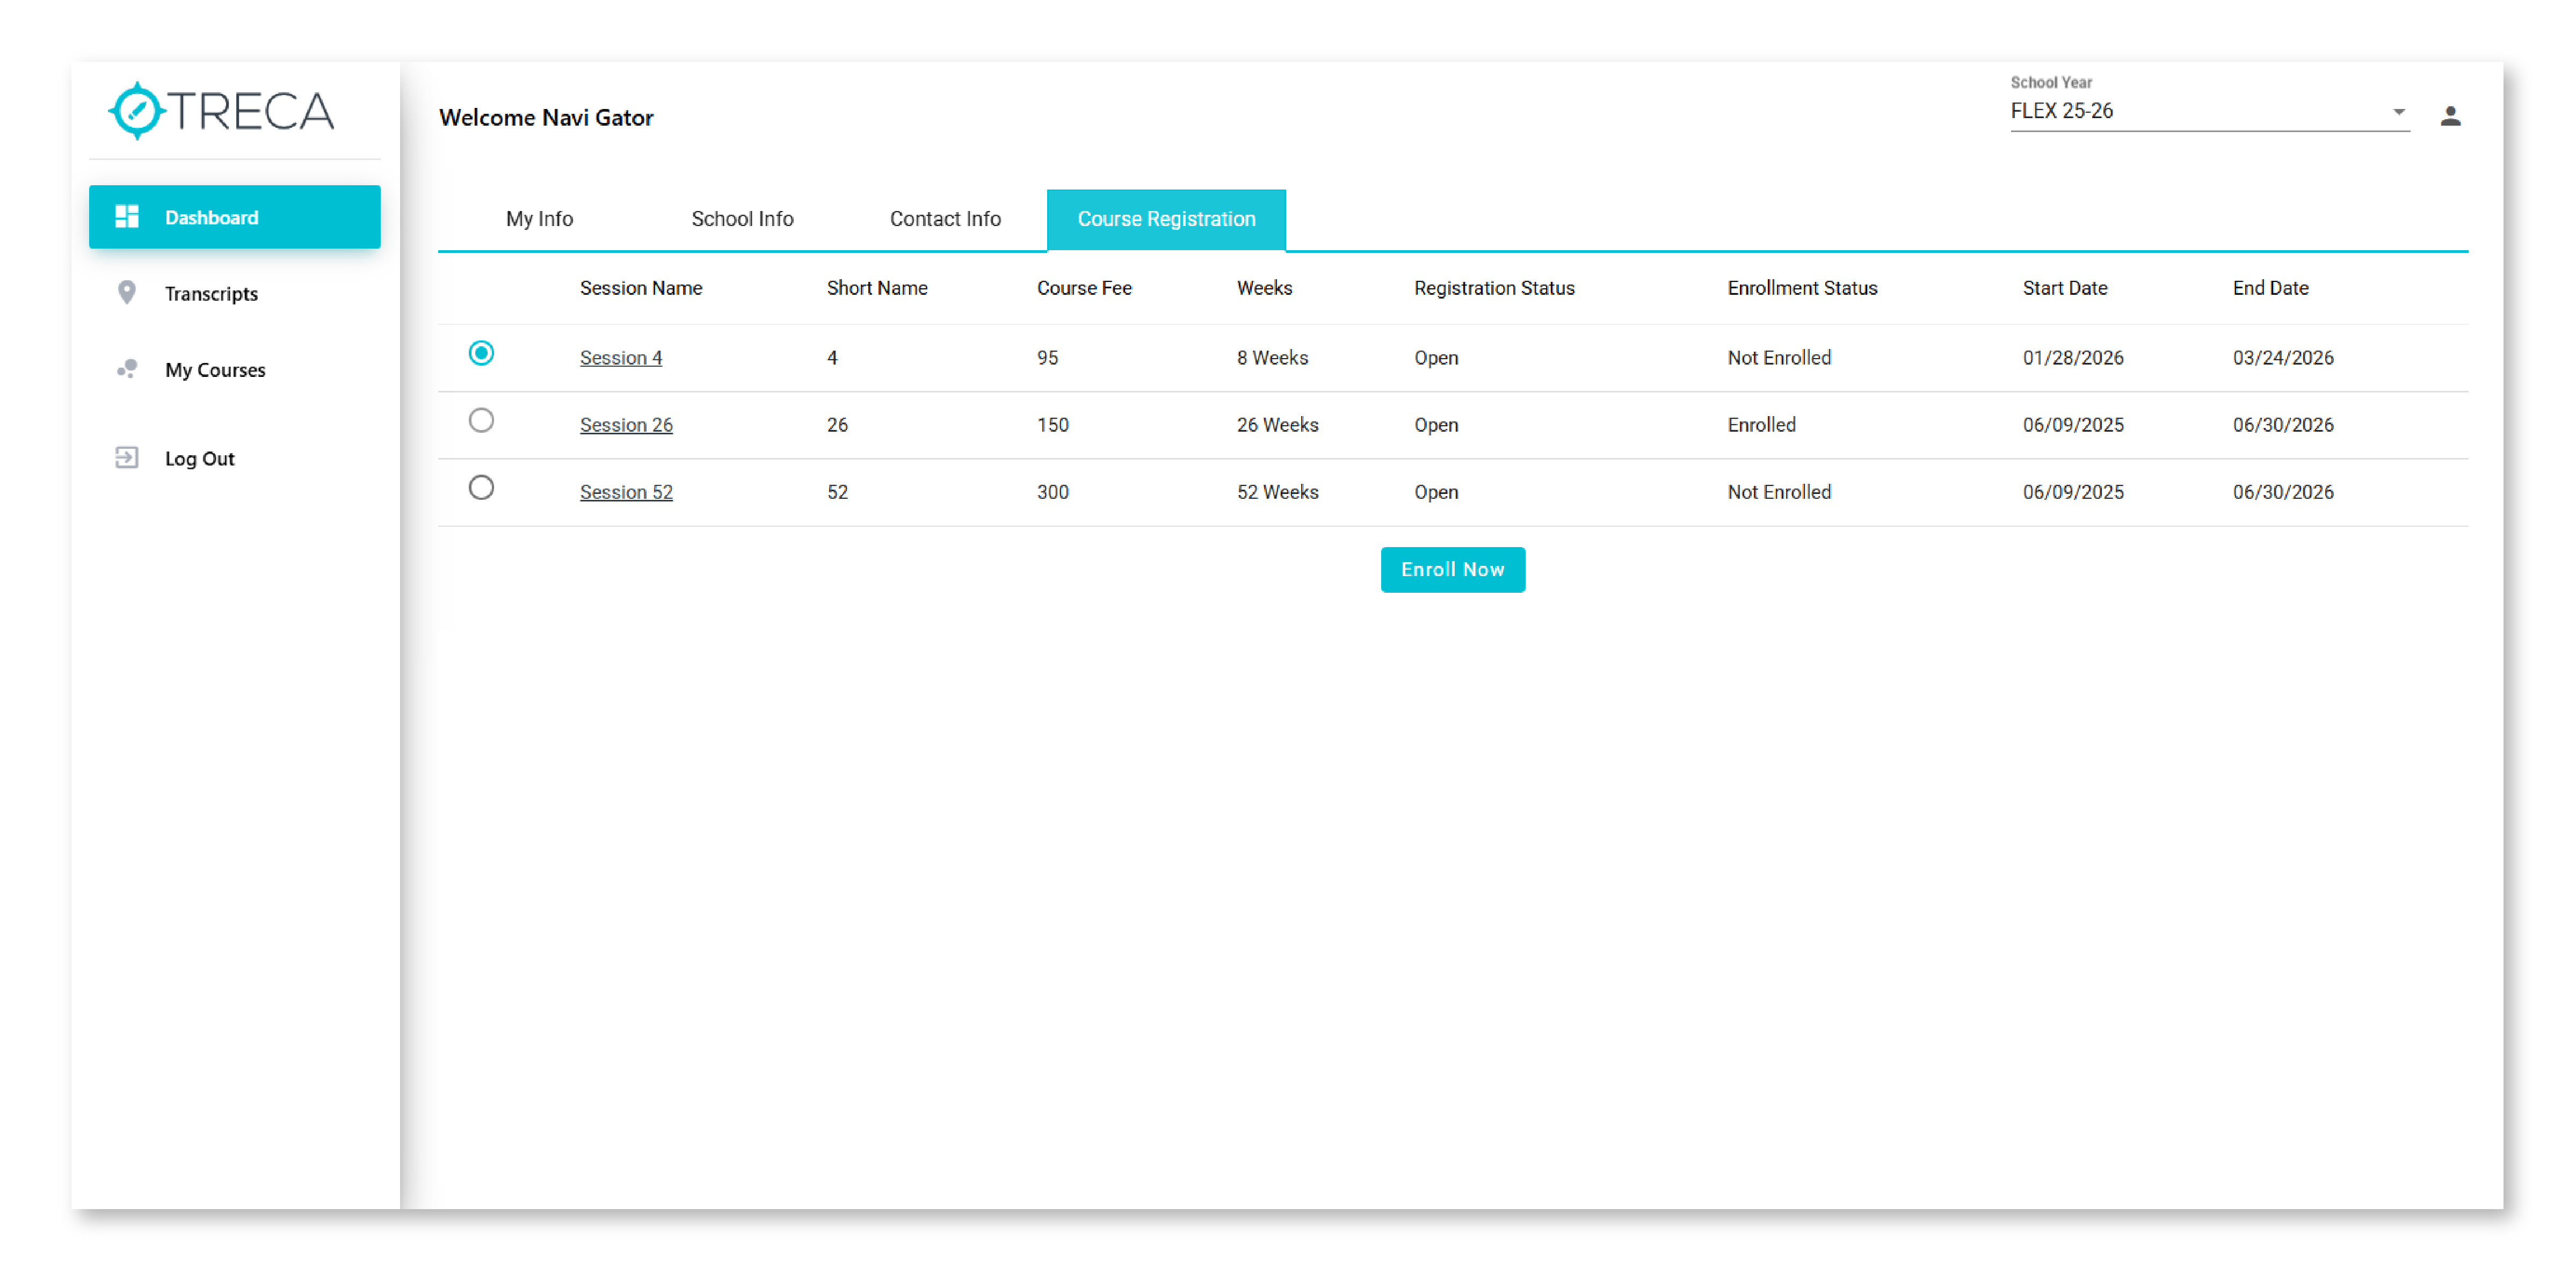The image size is (2576, 1273).
Task: Expand the School Year dropdown arrow
Action: 2398,112
